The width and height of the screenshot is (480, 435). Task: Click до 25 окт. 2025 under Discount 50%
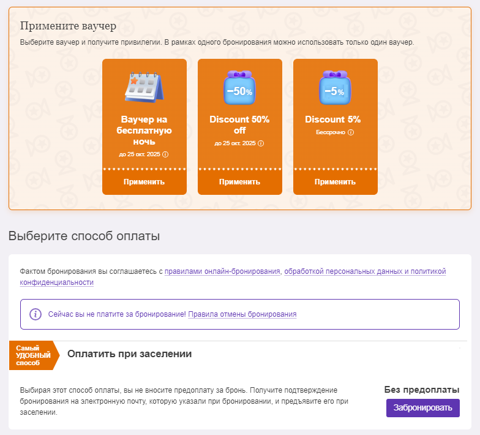pyautogui.click(x=235, y=143)
